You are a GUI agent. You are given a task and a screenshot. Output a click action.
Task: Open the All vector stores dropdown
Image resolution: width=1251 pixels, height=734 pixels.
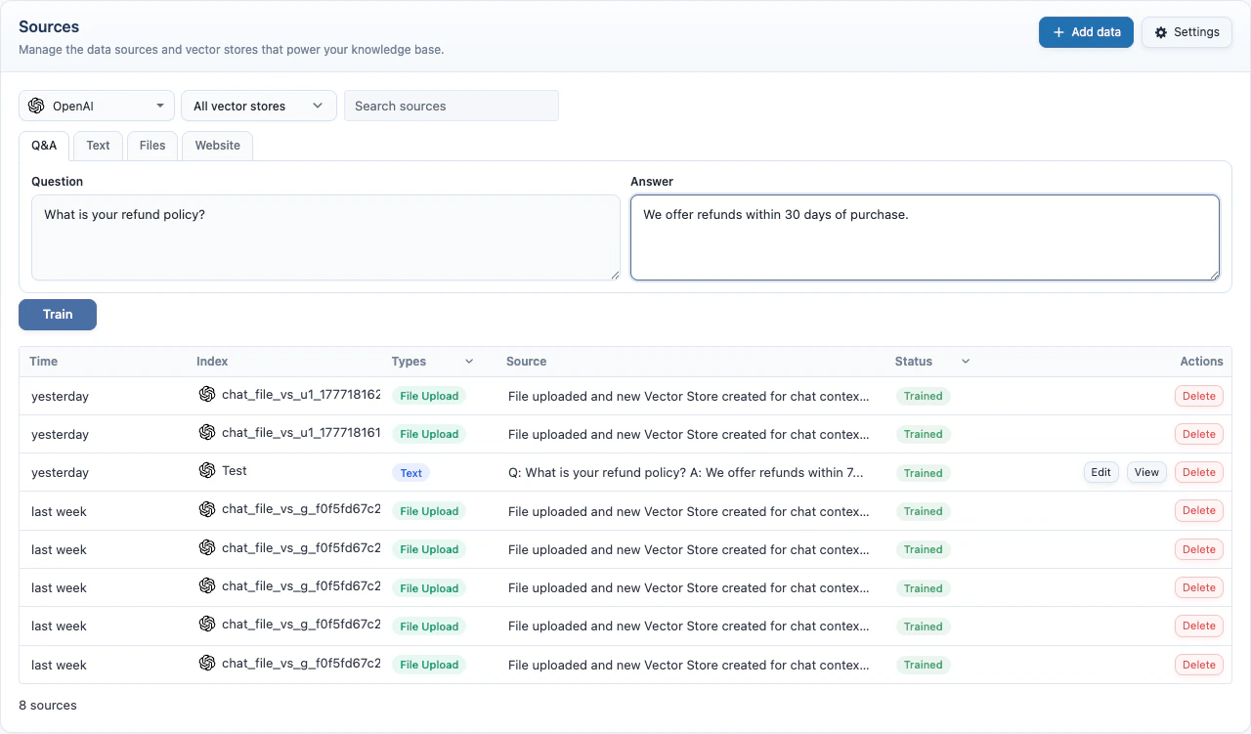258,105
